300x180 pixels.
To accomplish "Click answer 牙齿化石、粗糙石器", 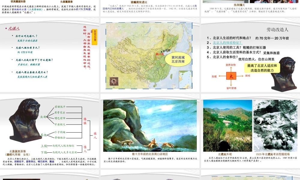I will (29, 64).
